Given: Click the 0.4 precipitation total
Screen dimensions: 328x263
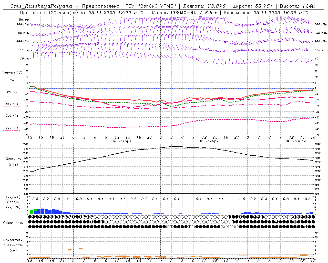Looking at the screenshot, I should pyautogui.click(x=264, y=199).
